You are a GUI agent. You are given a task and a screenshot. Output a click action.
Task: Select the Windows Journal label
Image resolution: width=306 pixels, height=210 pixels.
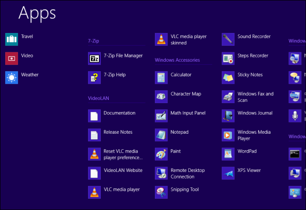[255, 113]
